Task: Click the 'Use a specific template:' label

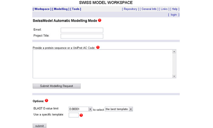Action: 49,114
